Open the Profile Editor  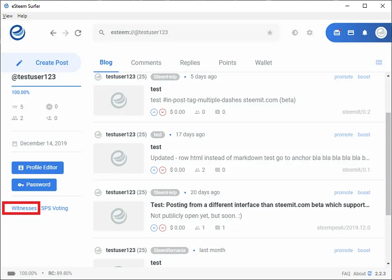[38, 168]
